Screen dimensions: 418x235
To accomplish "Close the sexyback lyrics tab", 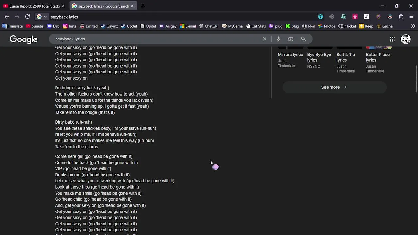I will pos(132,6).
